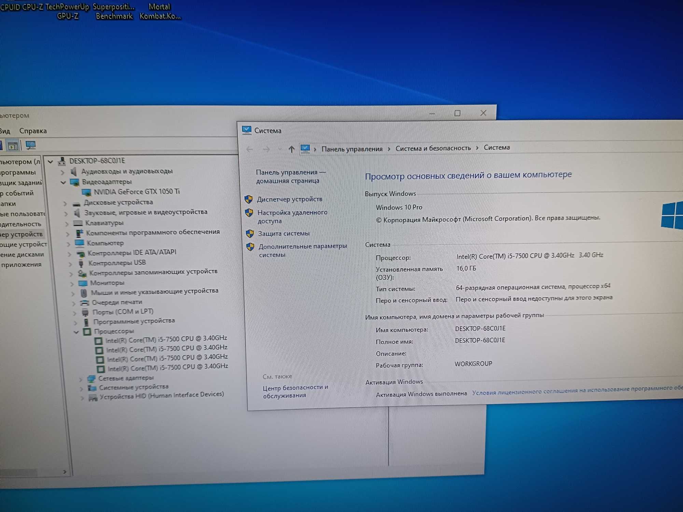The height and width of the screenshot is (512, 683).
Task: Click the shield icon beside Защита системы
Action: tap(250, 233)
